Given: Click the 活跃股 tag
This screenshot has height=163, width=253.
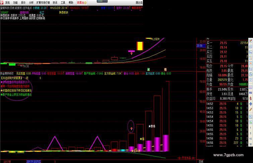Looking at the screenshot, I should point(32,18).
